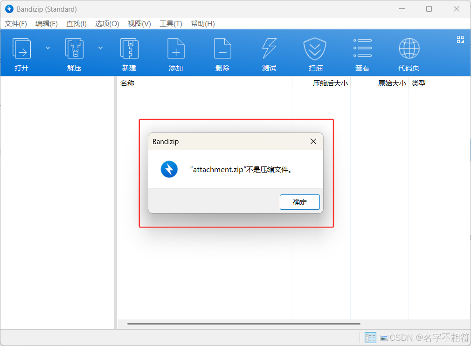Viewport: 471px width, 346px height.
Task: Open the 选项(O) menu
Action: (107, 24)
